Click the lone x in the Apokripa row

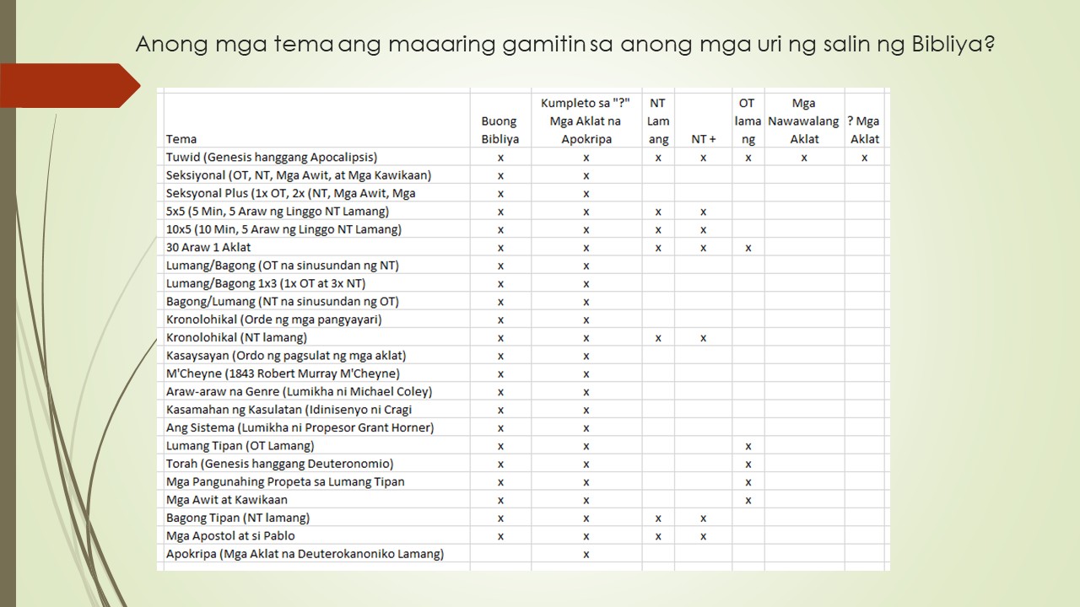(586, 554)
